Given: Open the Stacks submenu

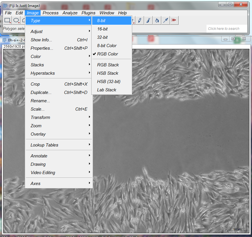Looking at the screenshot, I should pos(59,65).
